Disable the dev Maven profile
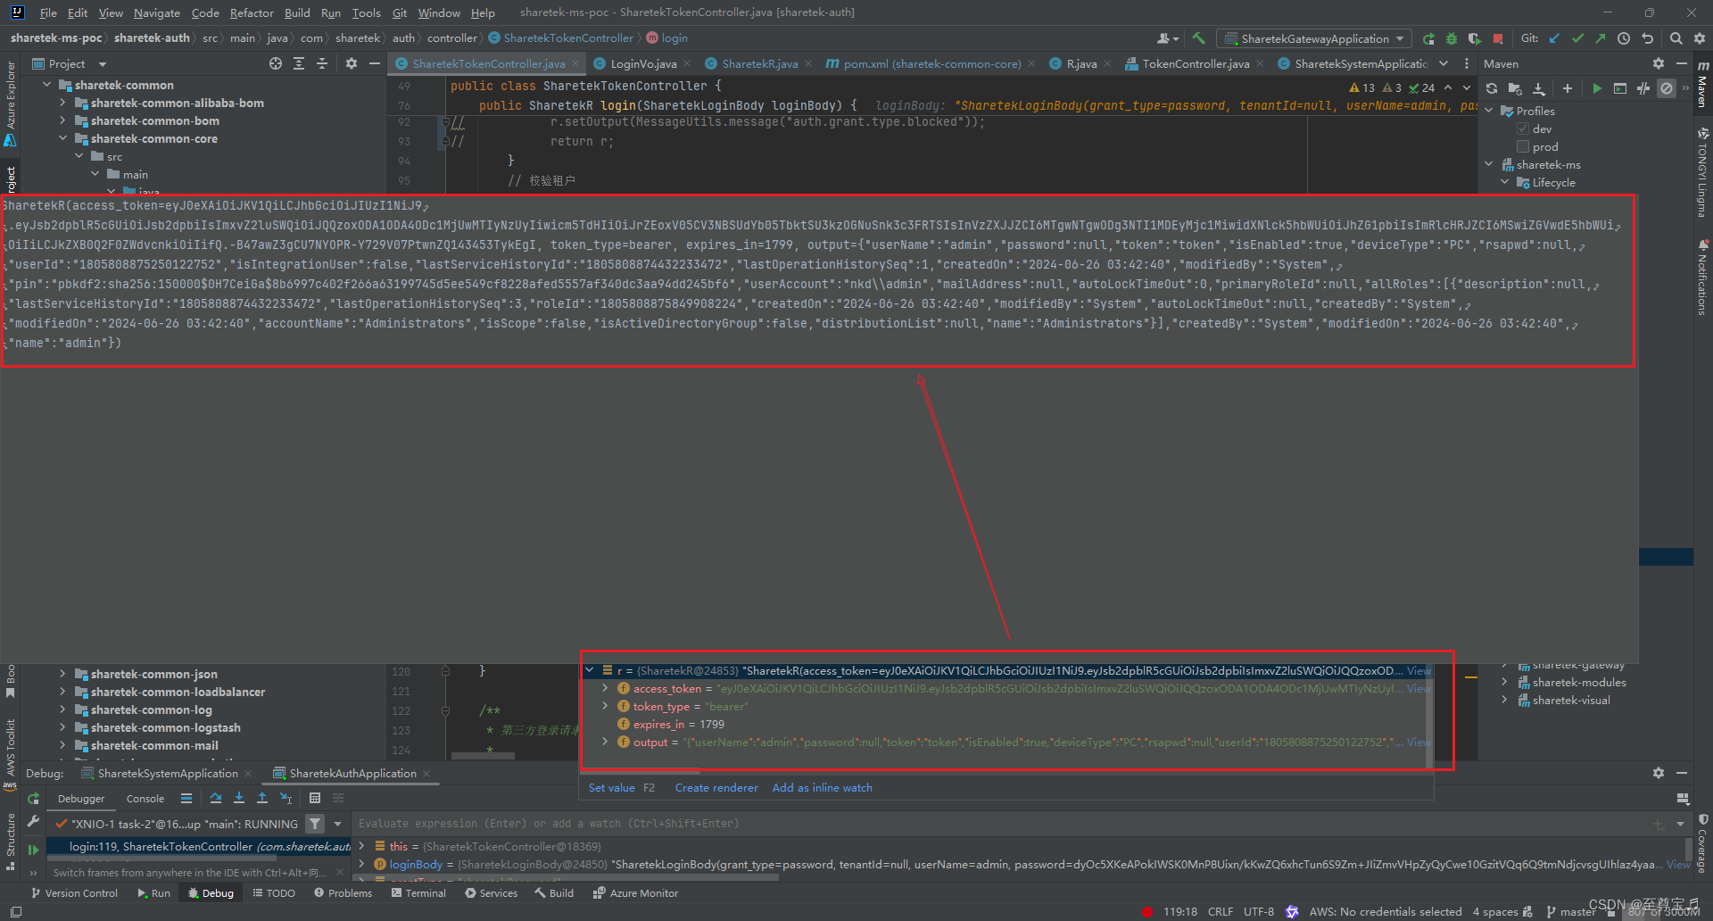1713x921 pixels. pos(1523,129)
